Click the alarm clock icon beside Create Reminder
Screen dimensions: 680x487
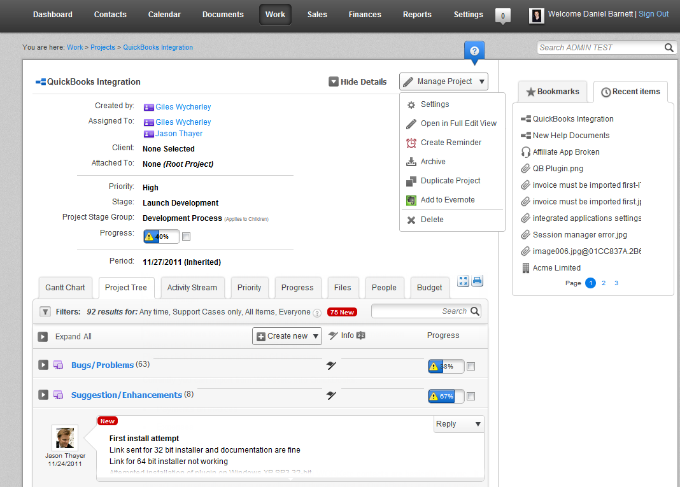click(411, 143)
